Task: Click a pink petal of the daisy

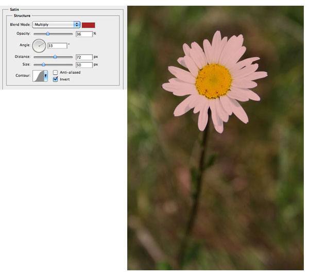Action: tap(184, 105)
